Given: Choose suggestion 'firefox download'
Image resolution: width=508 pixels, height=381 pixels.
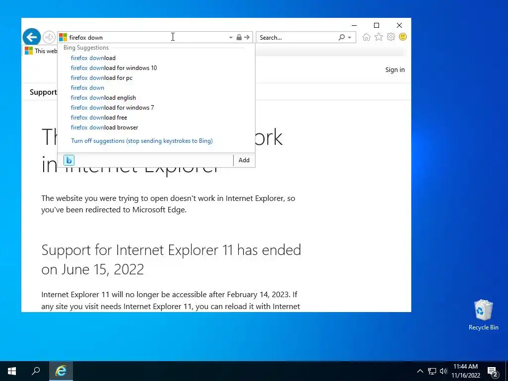Looking at the screenshot, I should click(x=93, y=58).
